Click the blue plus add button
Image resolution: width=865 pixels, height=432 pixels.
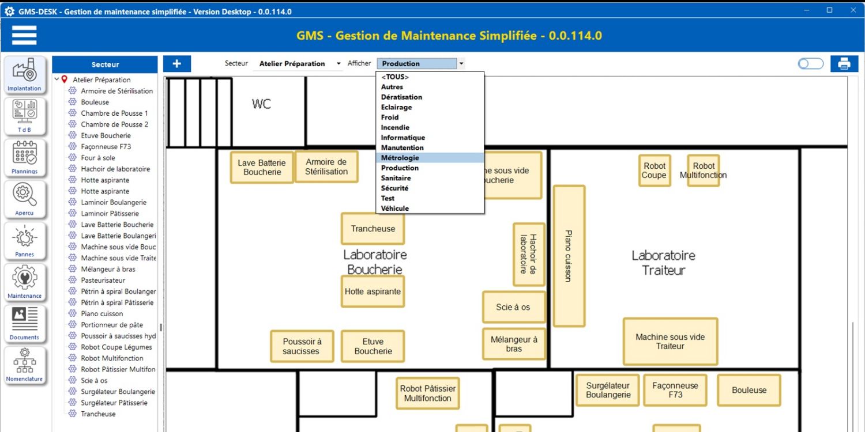pos(177,64)
